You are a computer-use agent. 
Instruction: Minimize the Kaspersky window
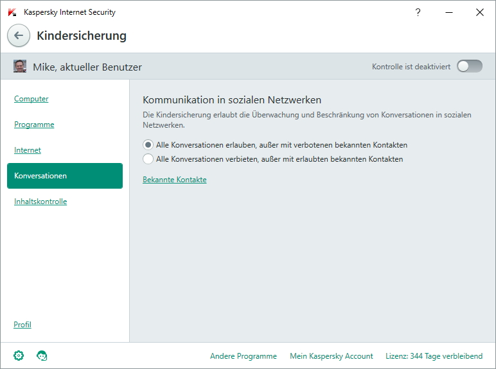[x=449, y=12]
